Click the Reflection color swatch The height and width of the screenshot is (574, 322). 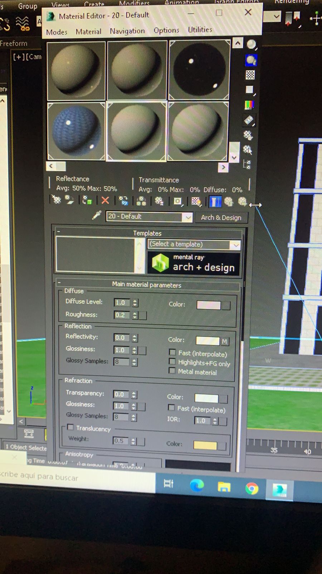pos(208,341)
